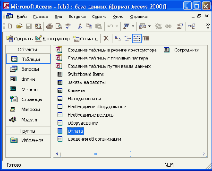Open the Help (Справка) menu
This screenshot has width=212, height=171.
pyautogui.click(x=139, y=17)
